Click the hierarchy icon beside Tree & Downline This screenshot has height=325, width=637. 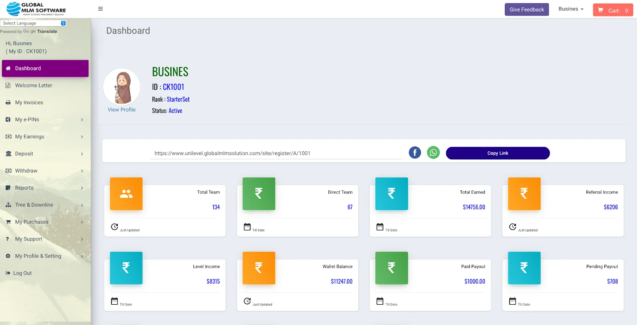[8, 205]
